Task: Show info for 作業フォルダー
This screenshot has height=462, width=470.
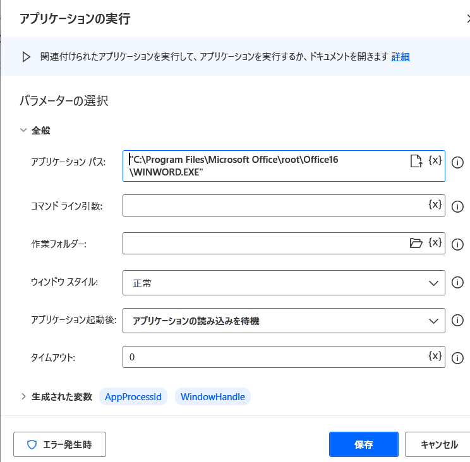Action: click(457, 244)
